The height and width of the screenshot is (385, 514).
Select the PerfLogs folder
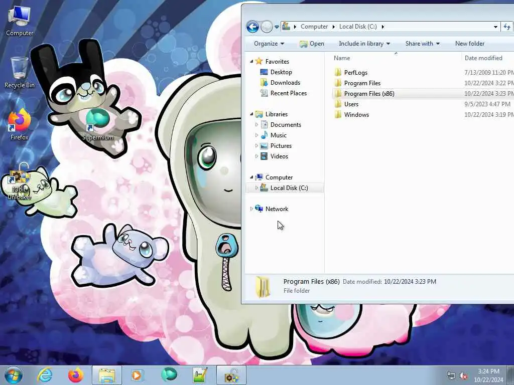click(356, 73)
